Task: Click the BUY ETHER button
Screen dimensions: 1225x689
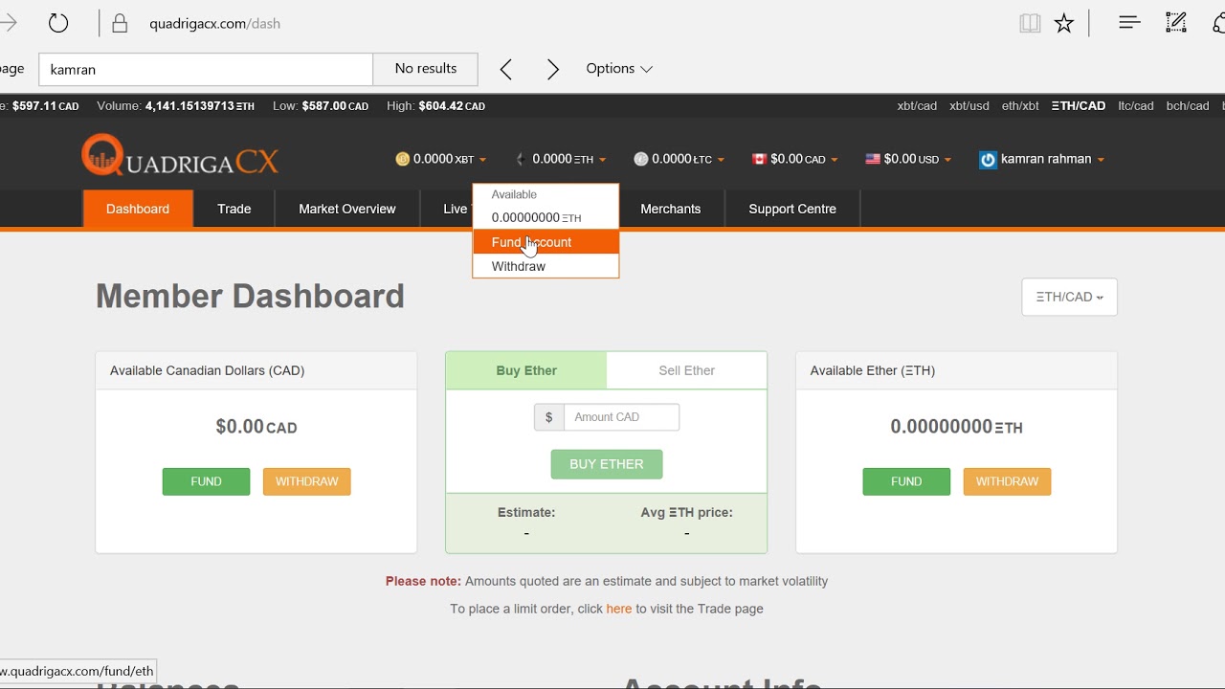Action: point(607,464)
